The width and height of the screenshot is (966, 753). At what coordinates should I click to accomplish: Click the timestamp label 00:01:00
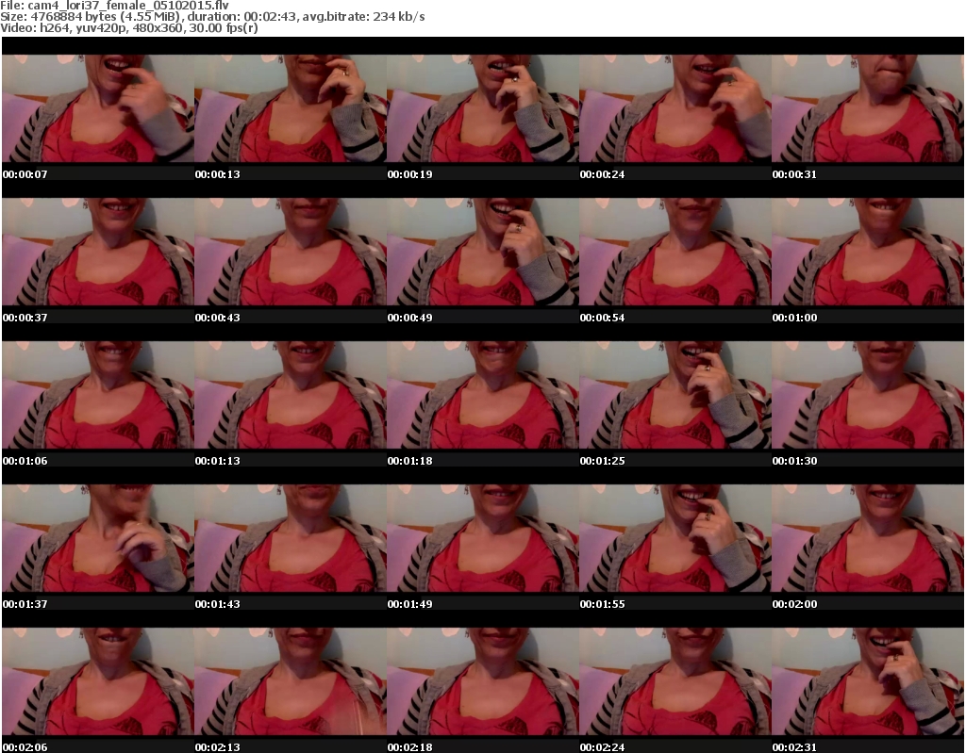point(794,318)
